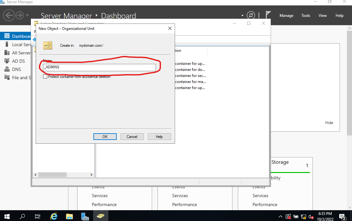Select All Servers in sidebar
352x221 pixels.
tap(16, 53)
